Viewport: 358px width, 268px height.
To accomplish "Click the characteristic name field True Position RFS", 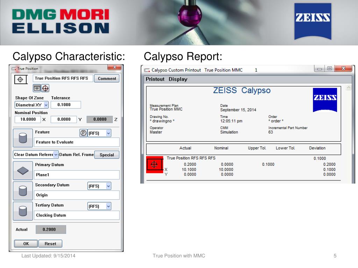I will [x=63, y=78].
